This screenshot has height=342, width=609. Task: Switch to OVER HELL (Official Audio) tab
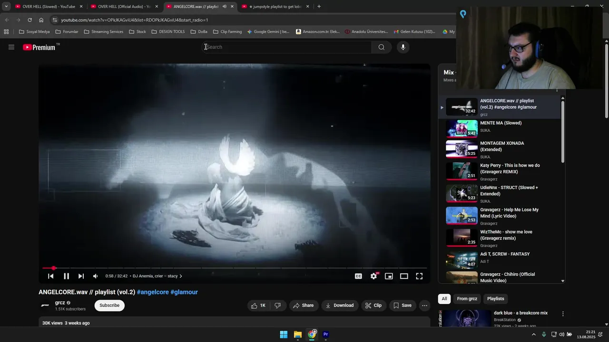[x=124, y=7]
